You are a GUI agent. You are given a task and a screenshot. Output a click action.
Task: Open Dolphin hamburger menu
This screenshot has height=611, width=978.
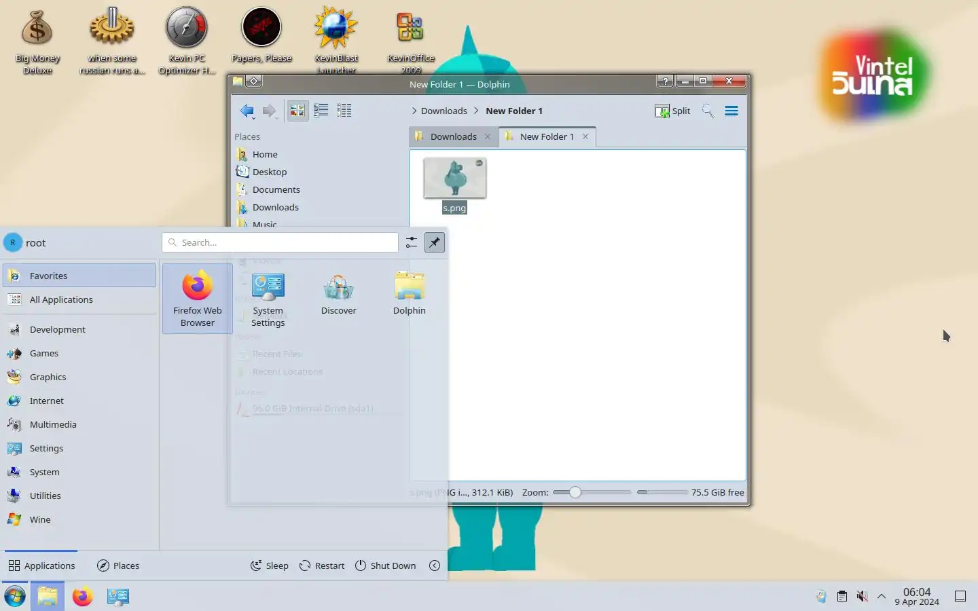pyautogui.click(x=731, y=111)
